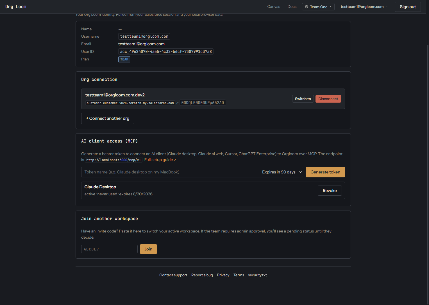The image size is (429, 305).
Task: Generate a new bearer token
Action: click(325, 172)
